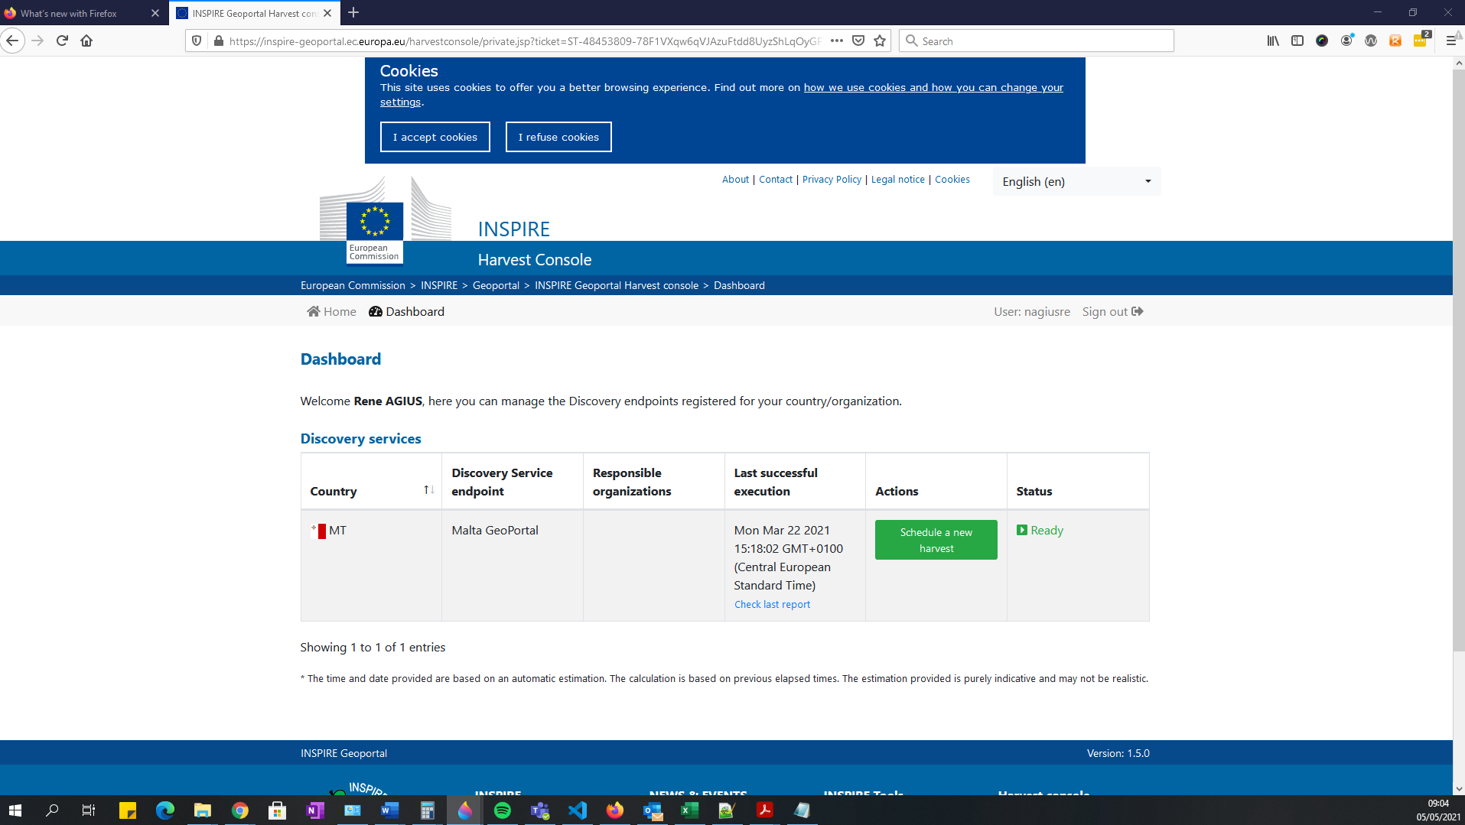Image resolution: width=1465 pixels, height=825 pixels.
Task: Click the 'Schedule a new harvest' button
Action: (x=936, y=539)
